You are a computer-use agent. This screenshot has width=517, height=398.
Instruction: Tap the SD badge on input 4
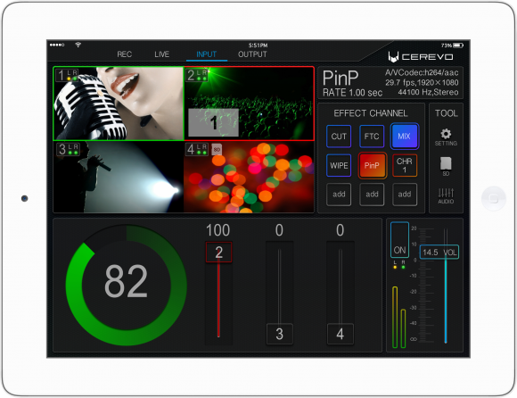217,150
